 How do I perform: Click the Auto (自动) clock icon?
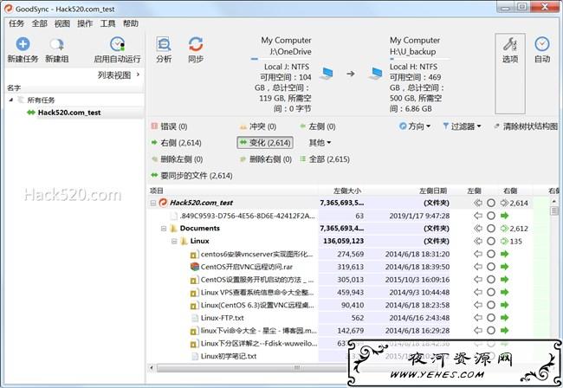[542, 44]
